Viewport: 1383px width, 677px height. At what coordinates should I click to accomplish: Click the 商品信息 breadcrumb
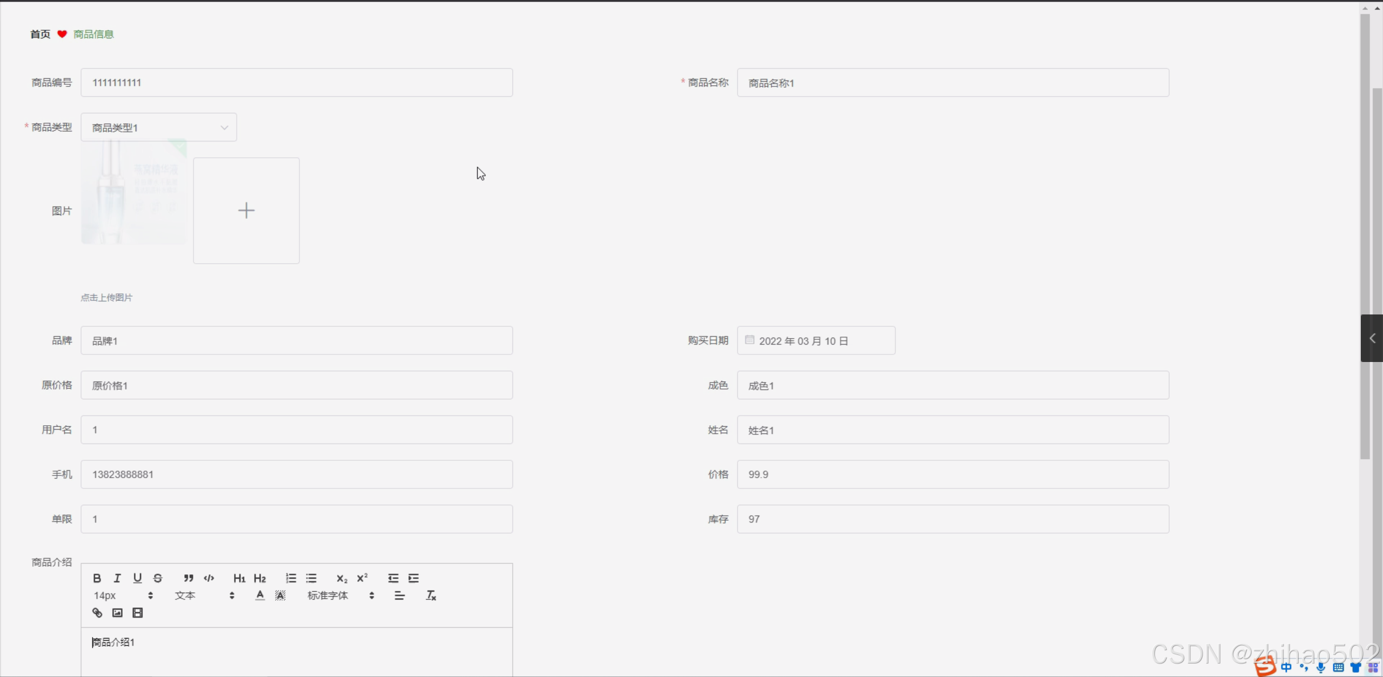click(93, 34)
